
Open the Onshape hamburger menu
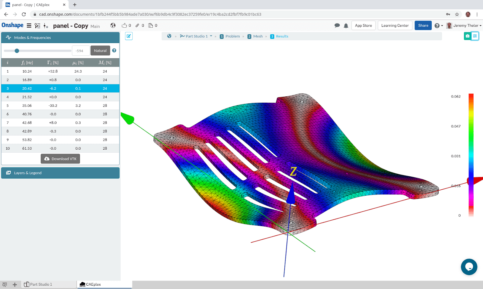click(29, 26)
